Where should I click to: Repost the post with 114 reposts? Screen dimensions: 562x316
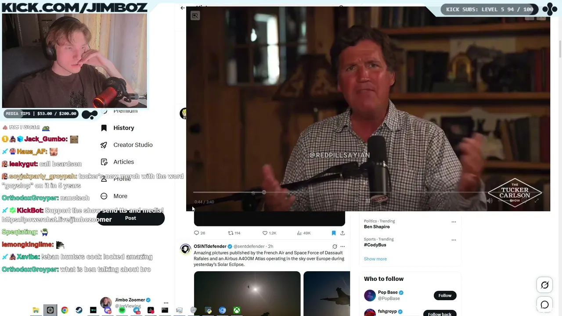(234, 233)
